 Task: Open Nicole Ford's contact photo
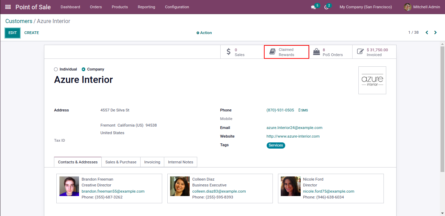coord(290,186)
